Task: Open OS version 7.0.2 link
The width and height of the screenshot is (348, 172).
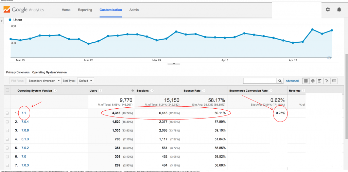Action: pos(25,148)
